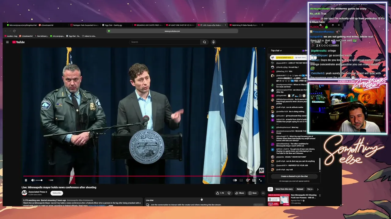Image resolution: width=391 pixels, height=219 pixels.
Task: Open the player settings gear
Action: (x=248, y=180)
